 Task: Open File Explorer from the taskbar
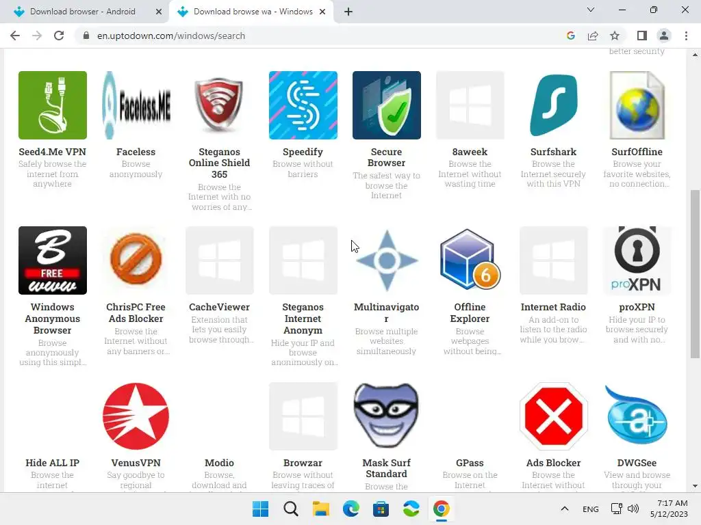click(x=320, y=509)
